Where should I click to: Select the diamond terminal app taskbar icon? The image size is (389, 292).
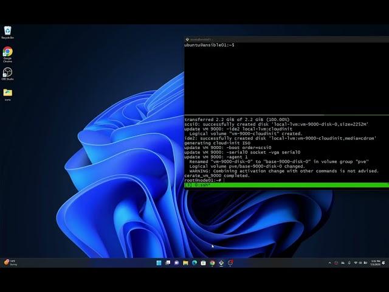221,263
